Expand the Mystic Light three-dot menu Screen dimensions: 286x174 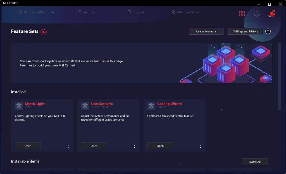[68, 146]
